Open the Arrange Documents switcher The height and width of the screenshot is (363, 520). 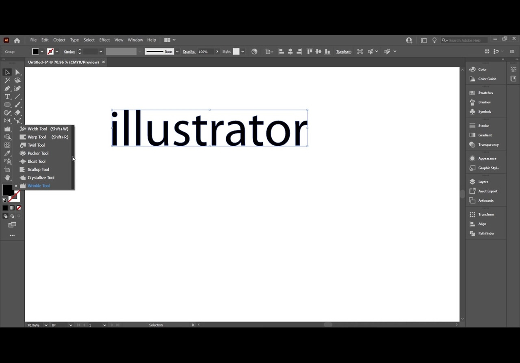tap(169, 40)
